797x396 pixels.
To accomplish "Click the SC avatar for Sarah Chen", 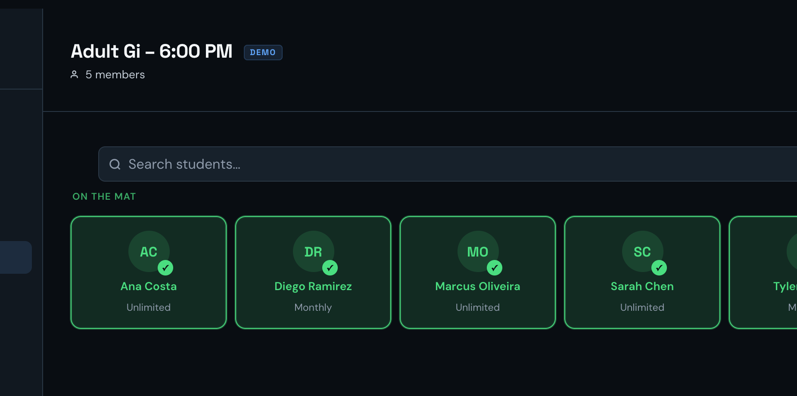I will click(642, 251).
